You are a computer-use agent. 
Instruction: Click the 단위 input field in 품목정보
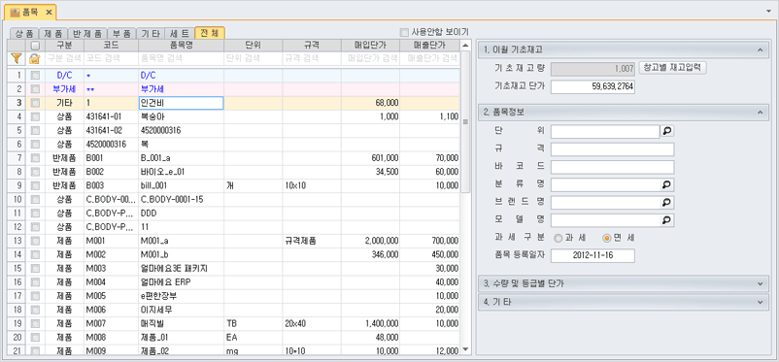(605, 131)
